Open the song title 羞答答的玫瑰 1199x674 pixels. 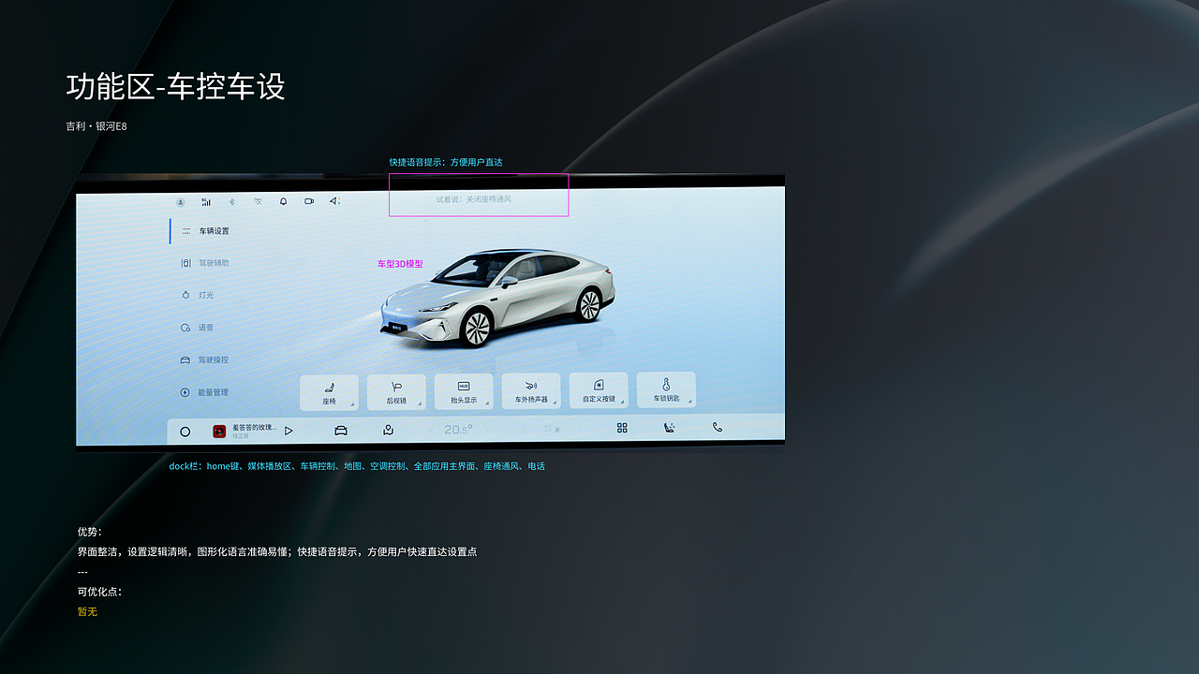pyautogui.click(x=255, y=428)
